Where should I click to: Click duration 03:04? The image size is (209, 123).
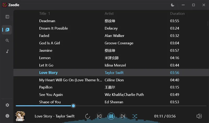tap(175, 43)
